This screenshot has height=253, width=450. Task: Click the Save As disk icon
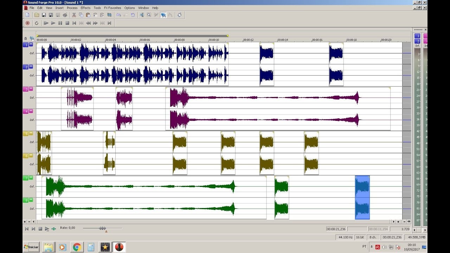(x=51, y=15)
